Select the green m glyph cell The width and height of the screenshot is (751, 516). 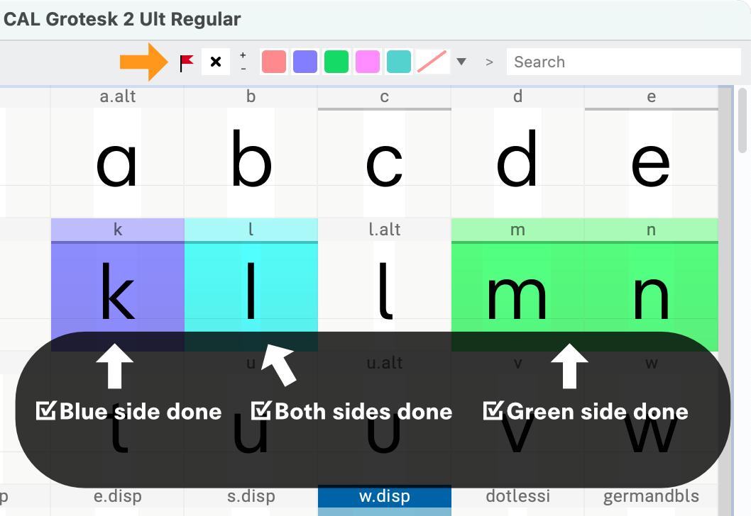pyautogui.click(x=517, y=285)
